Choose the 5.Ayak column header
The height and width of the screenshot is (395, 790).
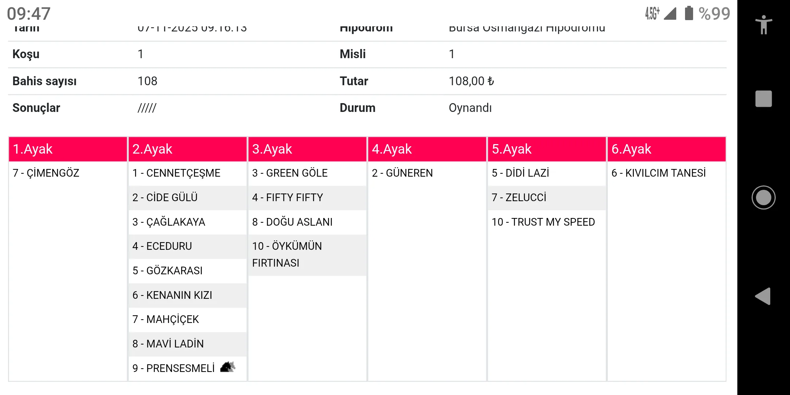547,149
